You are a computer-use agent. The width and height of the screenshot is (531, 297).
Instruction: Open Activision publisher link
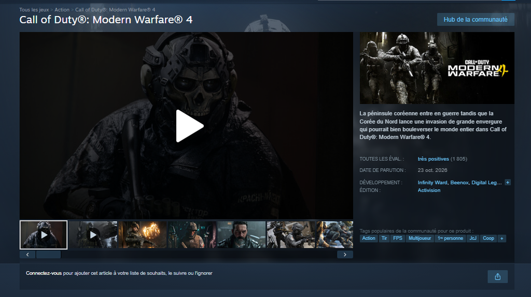(x=429, y=190)
